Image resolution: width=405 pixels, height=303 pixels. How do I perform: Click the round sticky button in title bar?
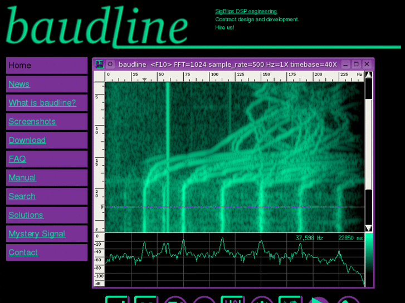click(110, 64)
